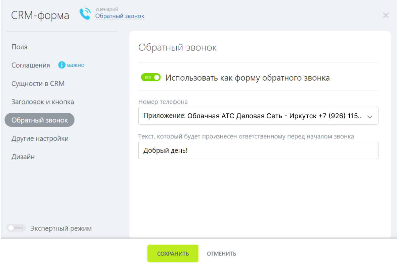Enable the 'Экспертный режим' toggle switch

[x=16, y=228]
